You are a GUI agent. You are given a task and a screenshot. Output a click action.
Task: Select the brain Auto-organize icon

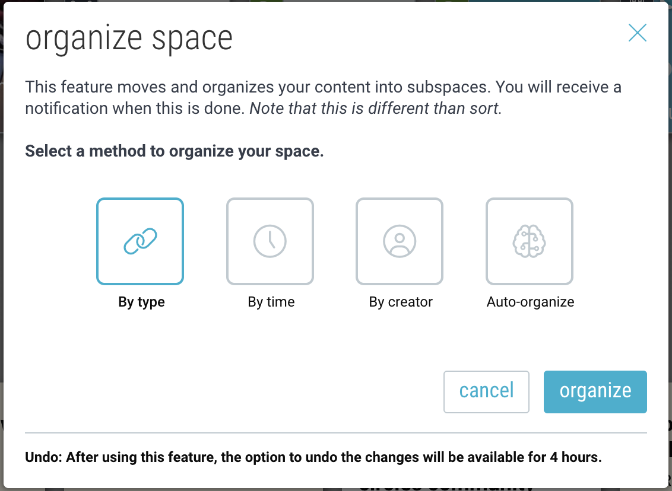(530, 241)
